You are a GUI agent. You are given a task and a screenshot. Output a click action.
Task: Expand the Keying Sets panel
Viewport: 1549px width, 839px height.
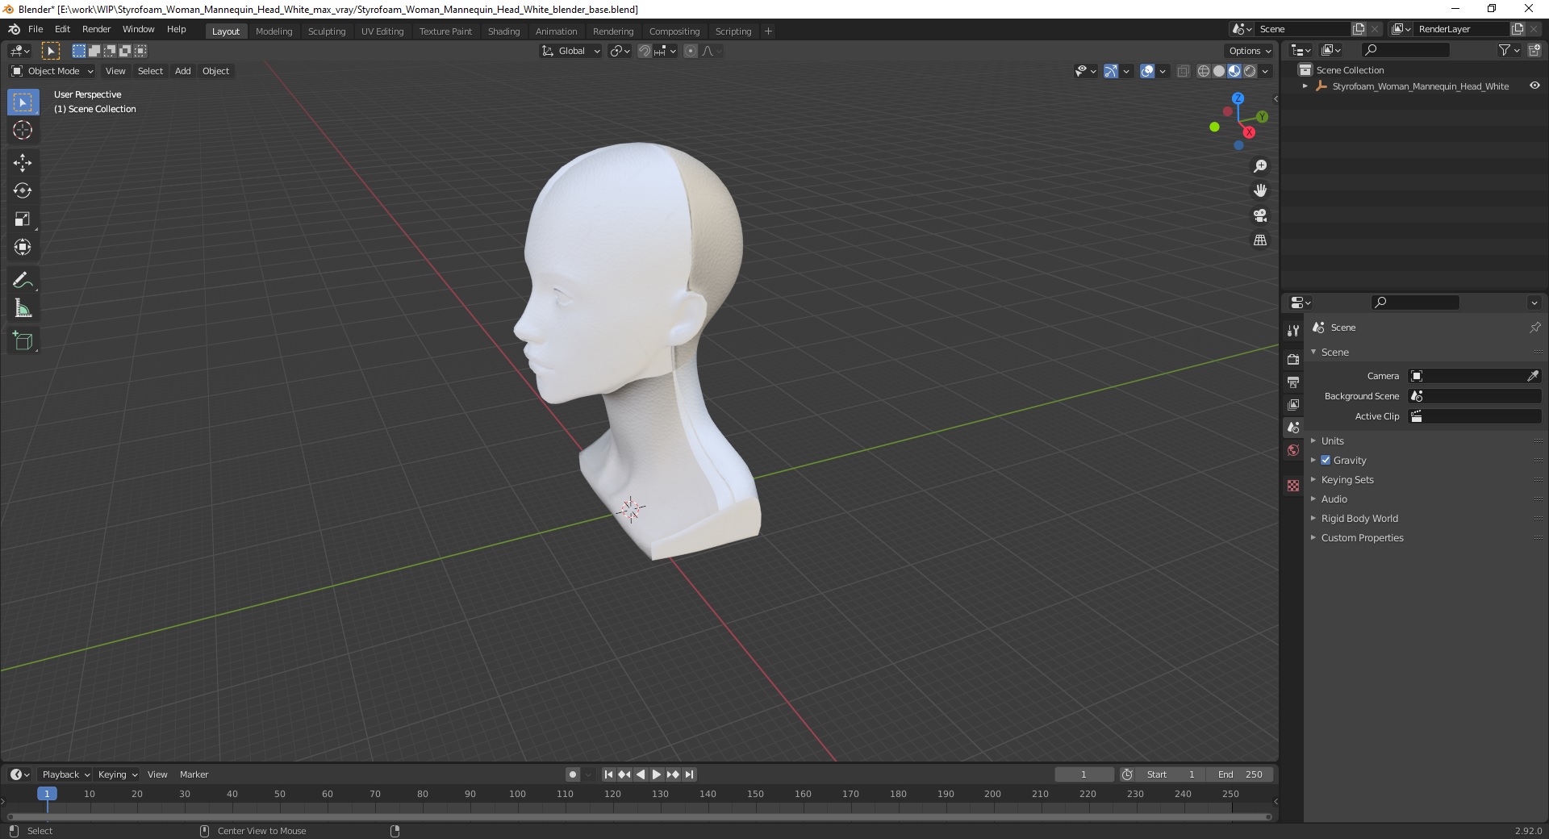pyautogui.click(x=1347, y=479)
